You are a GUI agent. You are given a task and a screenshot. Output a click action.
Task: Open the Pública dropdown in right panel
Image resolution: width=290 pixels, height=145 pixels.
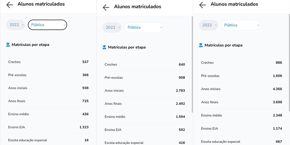[x=241, y=25]
